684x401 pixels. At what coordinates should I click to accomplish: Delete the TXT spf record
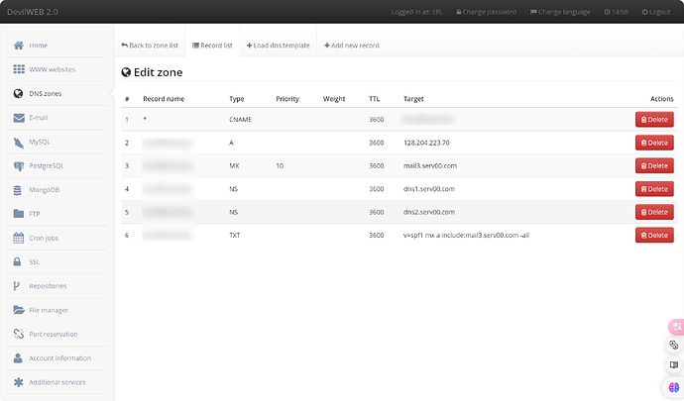click(x=654, y=235)
